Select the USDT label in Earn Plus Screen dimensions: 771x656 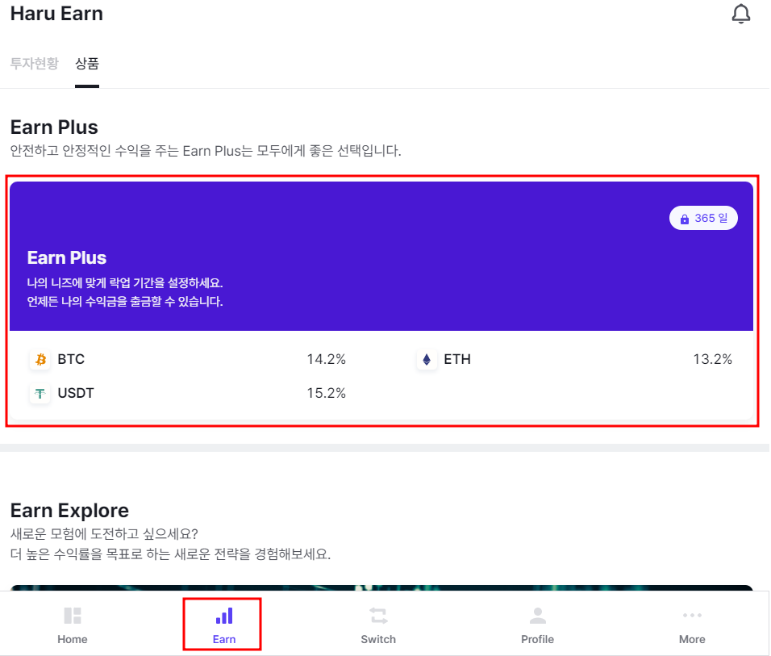click(x=76, y=393)
